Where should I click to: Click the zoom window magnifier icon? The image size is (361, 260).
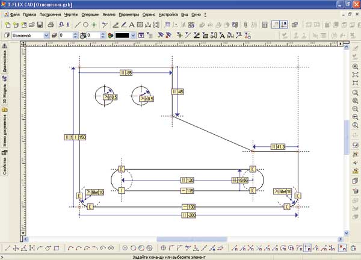tap(355, 93)
